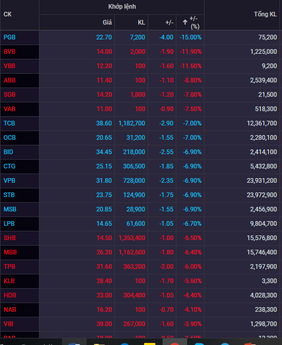
Task: Select the MSB ticker symbol
Action: (x=10, y=209)
